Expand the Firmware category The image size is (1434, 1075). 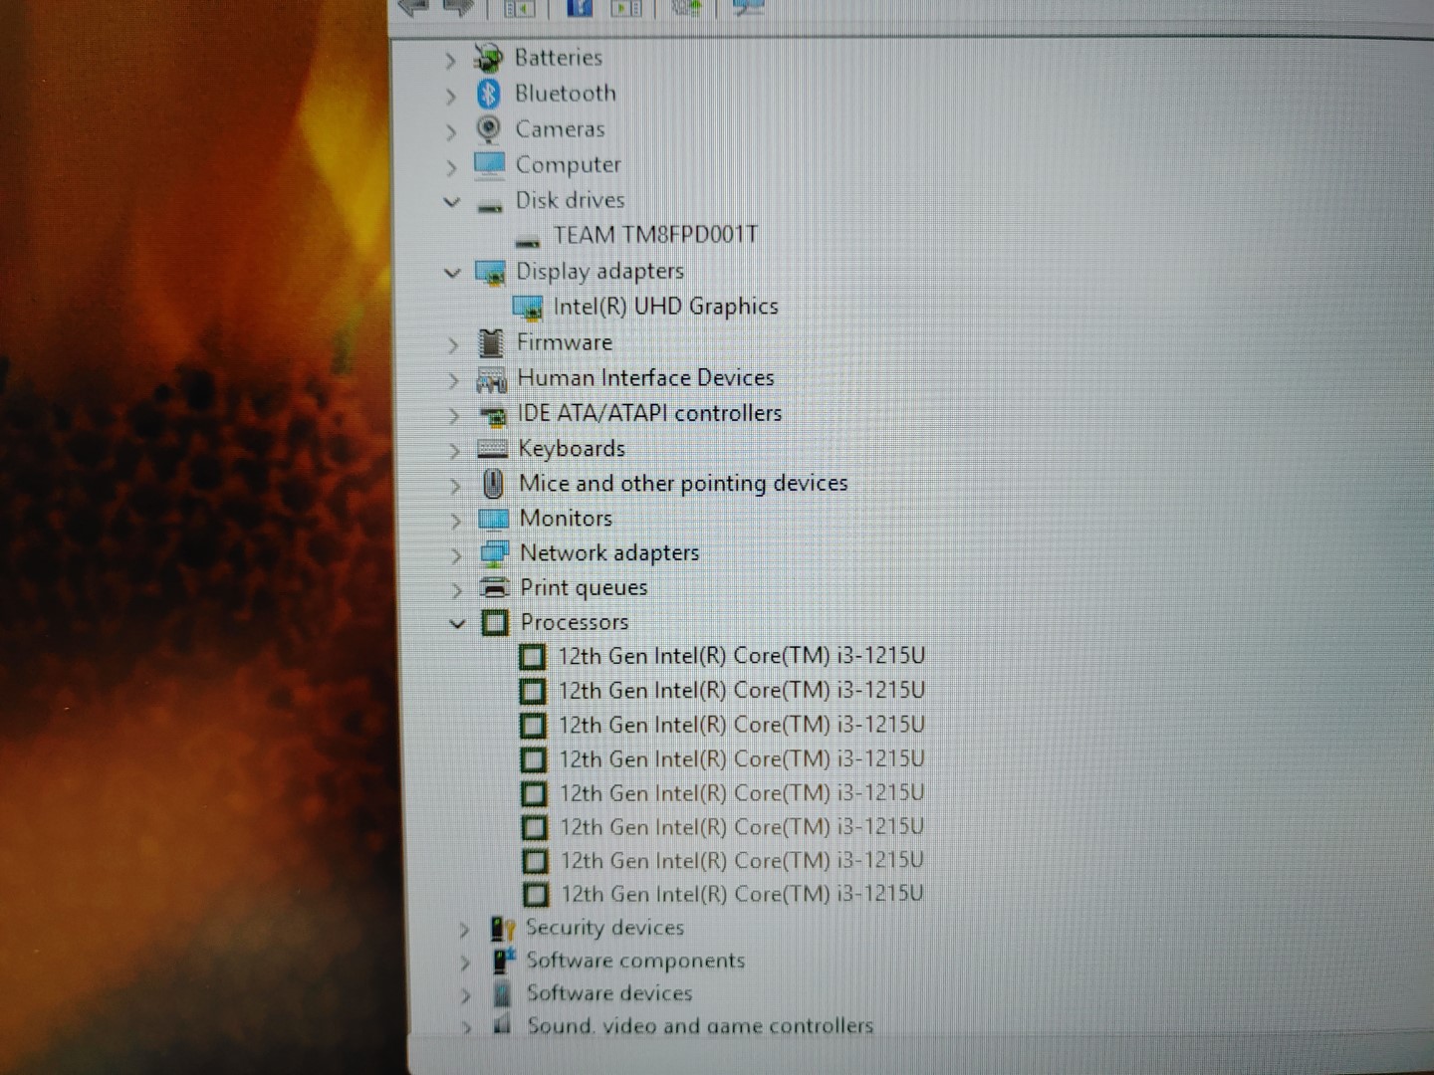click(x=453, y=344)
